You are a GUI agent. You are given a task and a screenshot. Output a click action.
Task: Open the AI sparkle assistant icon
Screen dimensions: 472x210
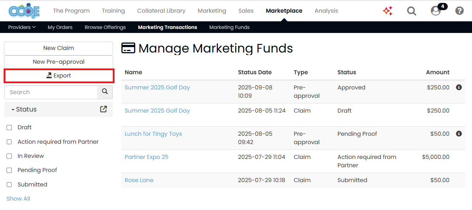388,11
